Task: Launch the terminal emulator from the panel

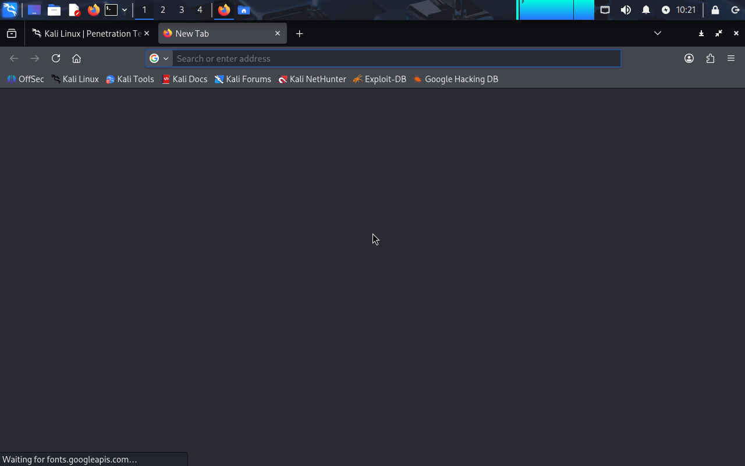Action: click(x=111, y=10)
